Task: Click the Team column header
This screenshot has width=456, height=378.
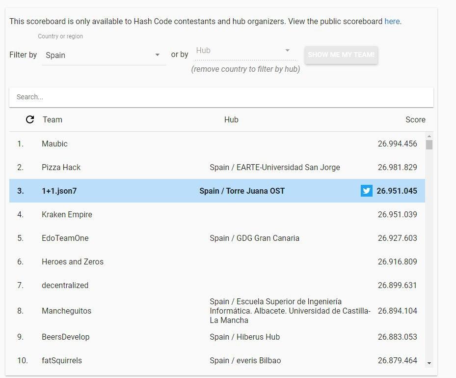Action: tap(53, 119)
